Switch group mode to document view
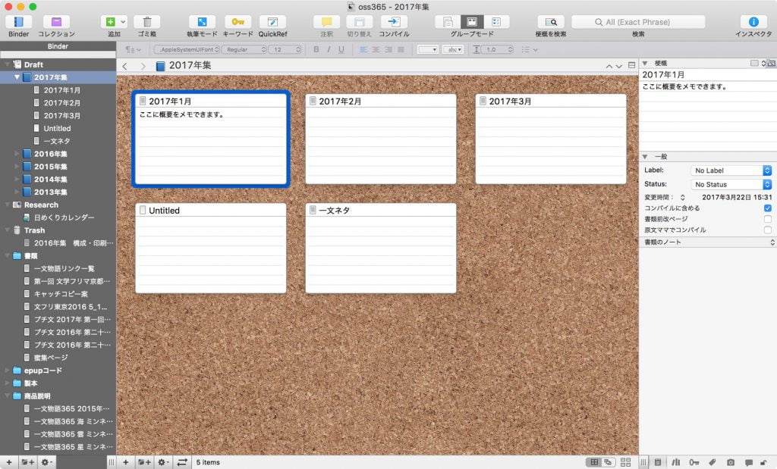The height and width of the screenshot is (469, 777). 448,22
